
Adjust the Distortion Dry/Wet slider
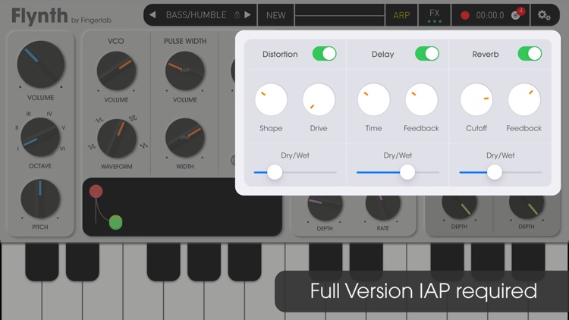point(295,172)
